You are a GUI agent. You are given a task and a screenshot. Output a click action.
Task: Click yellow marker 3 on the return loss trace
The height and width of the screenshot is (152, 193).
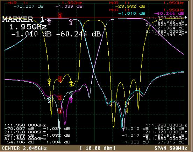[x=71, y=83]
